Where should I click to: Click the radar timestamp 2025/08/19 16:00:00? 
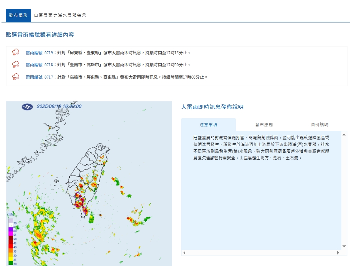click(59, 107)
